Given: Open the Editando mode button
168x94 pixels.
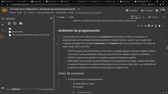Looking at the screenshot, I should [x=153, y=17].
